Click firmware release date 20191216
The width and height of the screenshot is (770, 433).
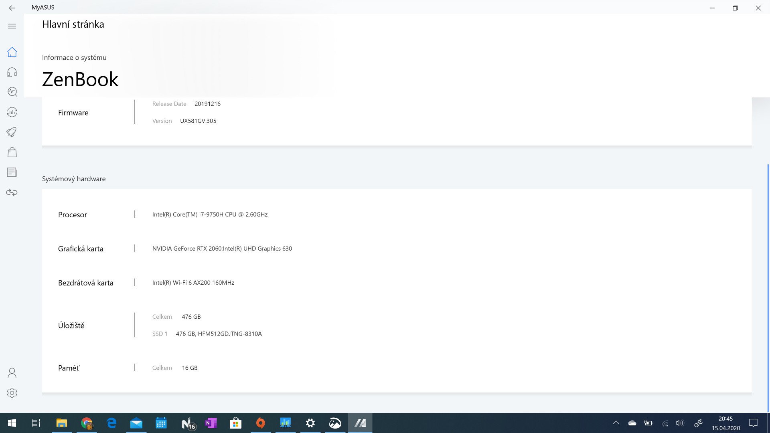pos(207,104)
